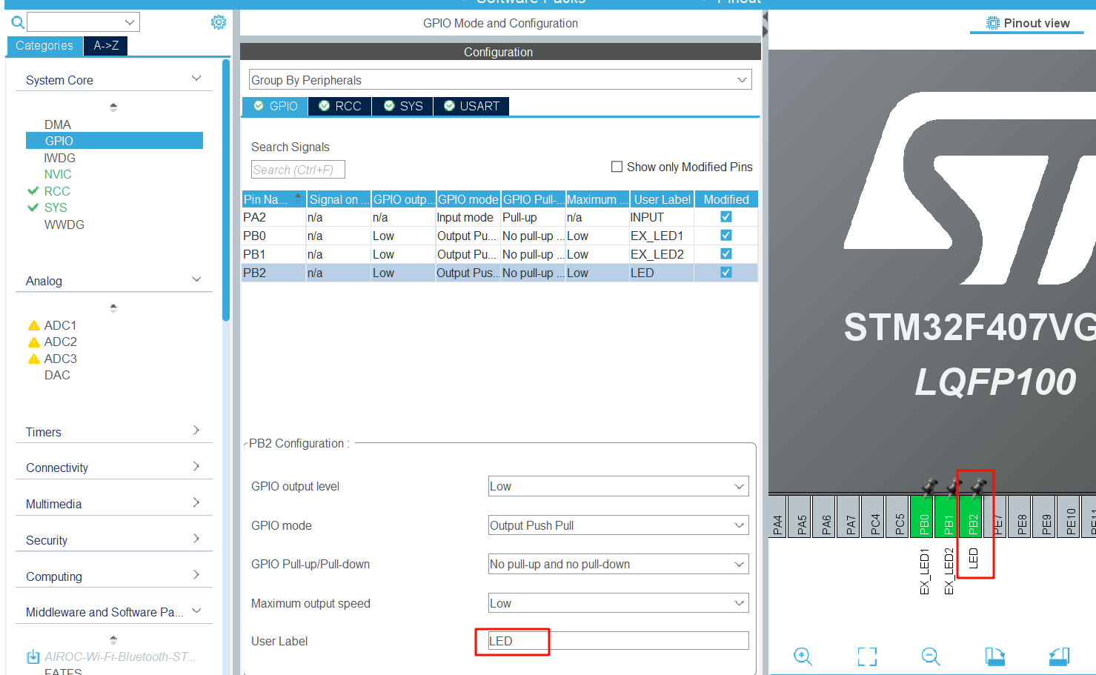Select the PE8 pin on chip
This screenshot has height=675, width=1096.
(x=1021, y=517)
